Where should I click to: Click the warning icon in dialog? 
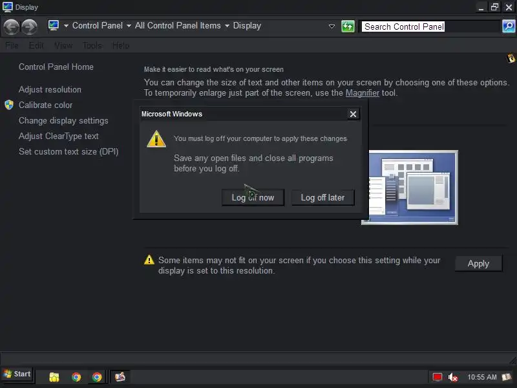point(156,138)
